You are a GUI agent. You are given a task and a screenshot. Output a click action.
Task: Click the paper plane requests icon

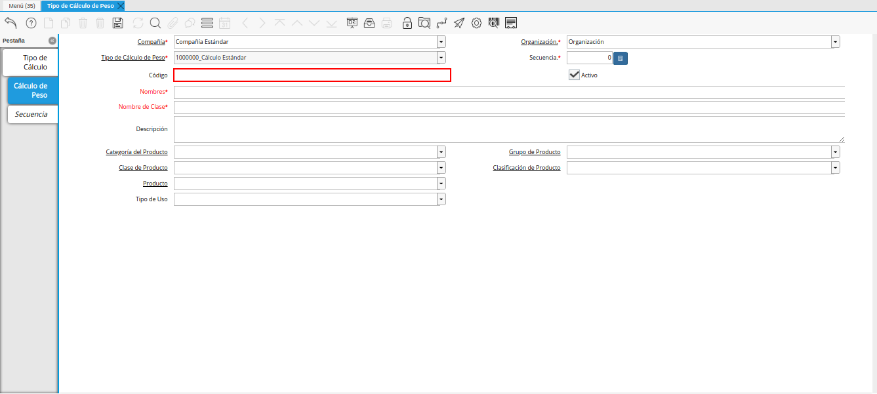[459, 23]
